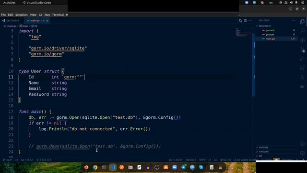Split the editor right

[x=245, y=21]
